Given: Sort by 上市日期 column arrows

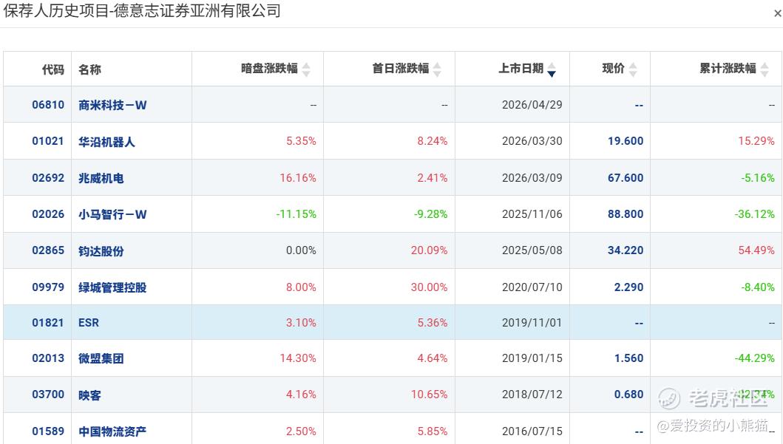Looking at the screenshot, I should pyautogui.click(x=552, y=69).
